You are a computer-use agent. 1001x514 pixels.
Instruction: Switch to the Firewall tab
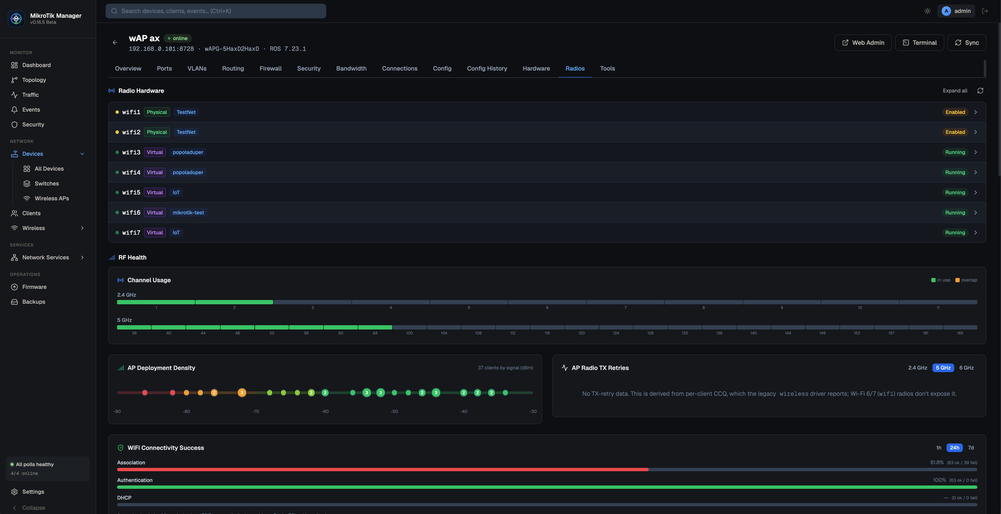[x=271, y=69]
